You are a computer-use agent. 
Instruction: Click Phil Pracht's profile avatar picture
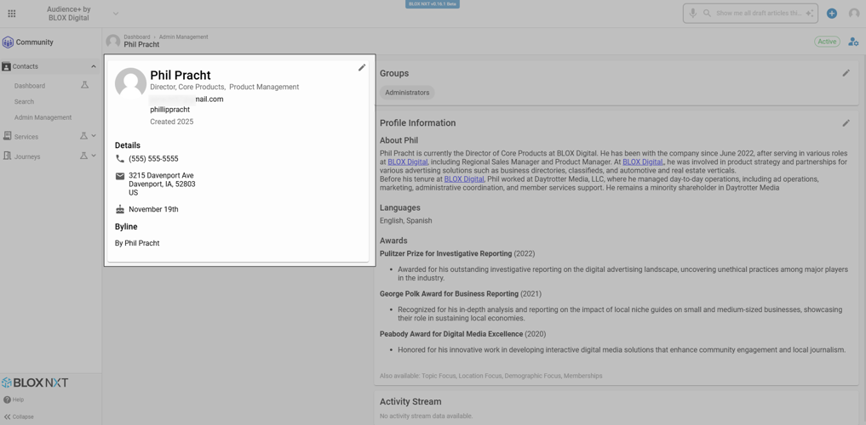click(x=130, y=83)
